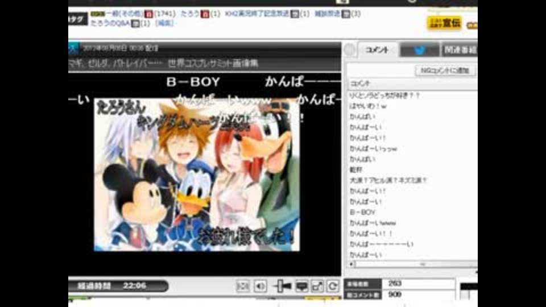Select the comment mentioning アヒル派 and ネズミ派
Viewport: 546px width, 307px height.
[x=388, y=180]
